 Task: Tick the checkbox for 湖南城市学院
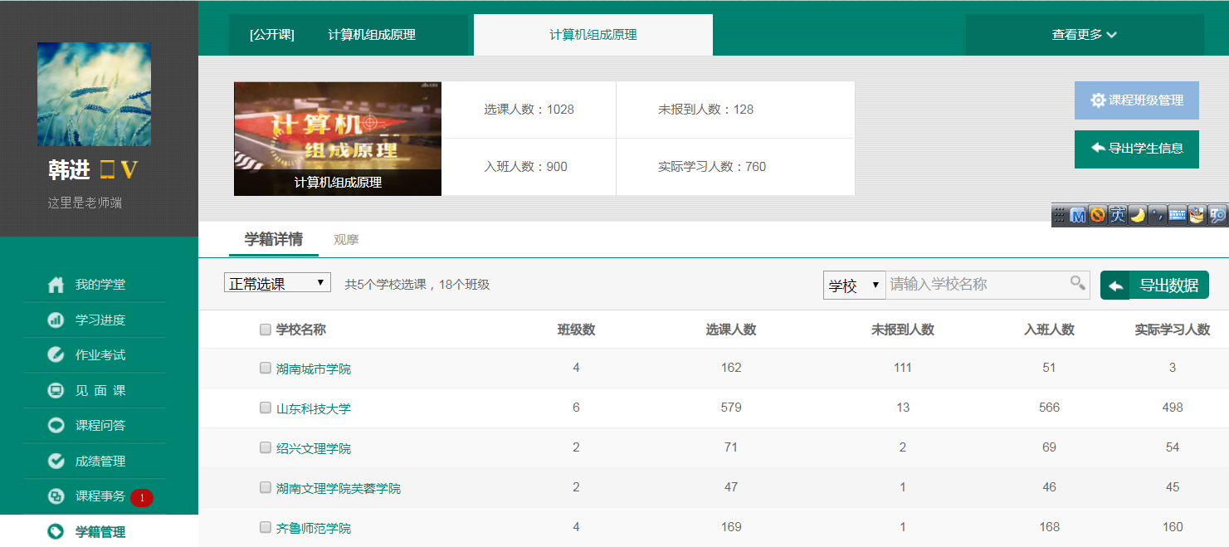coord(266,368)
